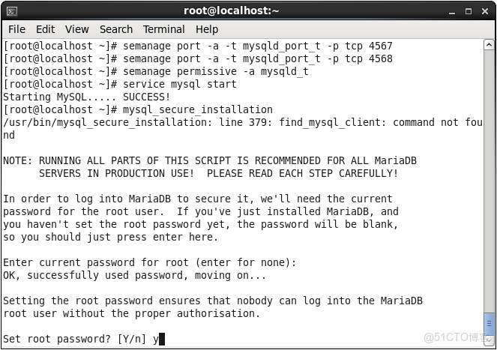Click the mysql_secure_installation command text
The image size is (497, 350).
(x=197, y=109)
